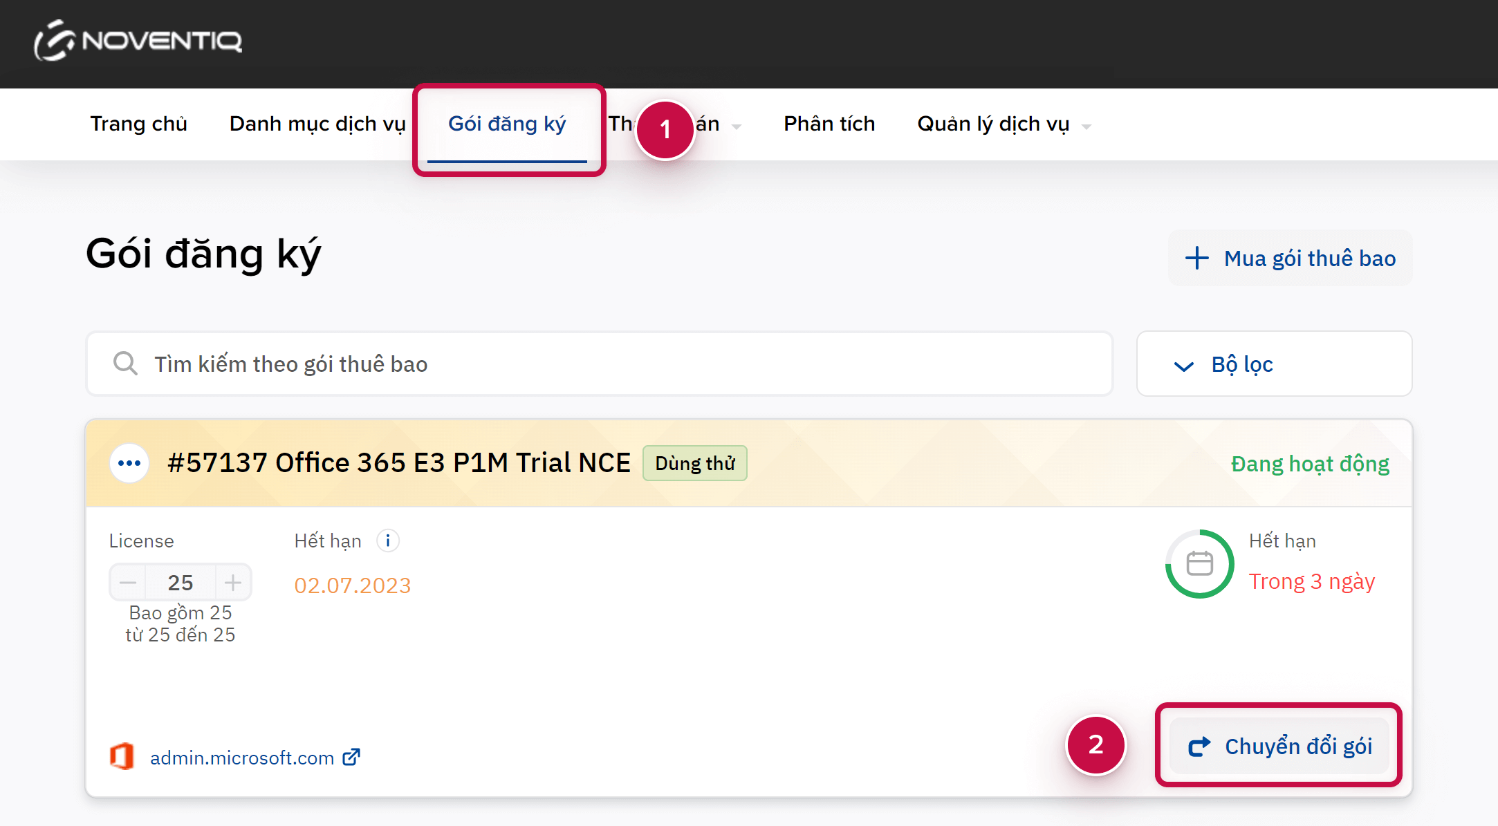Open the Phân tích tab
The width and height of the screenshot is (1498, 826).
829,124
